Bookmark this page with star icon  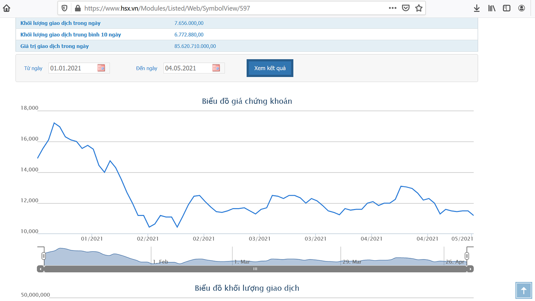(419, 8)
